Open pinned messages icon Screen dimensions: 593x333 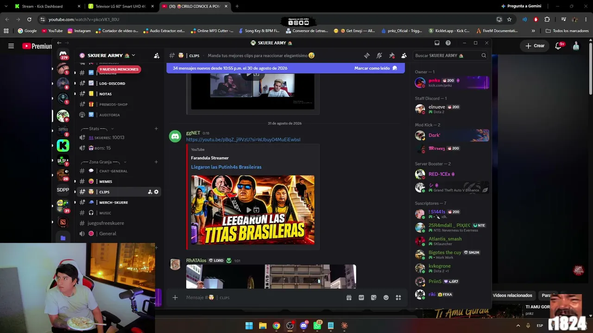tap(391, 55)
